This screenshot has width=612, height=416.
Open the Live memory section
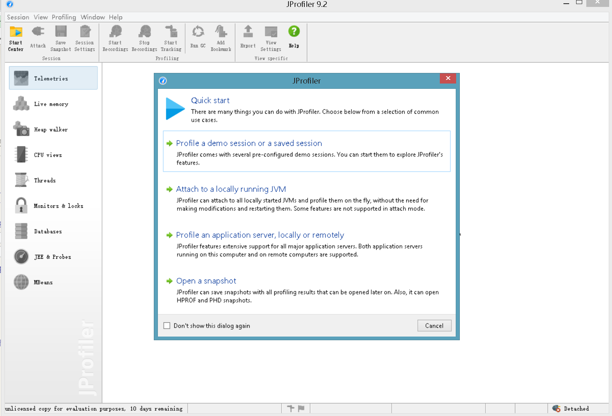[53, 104]
